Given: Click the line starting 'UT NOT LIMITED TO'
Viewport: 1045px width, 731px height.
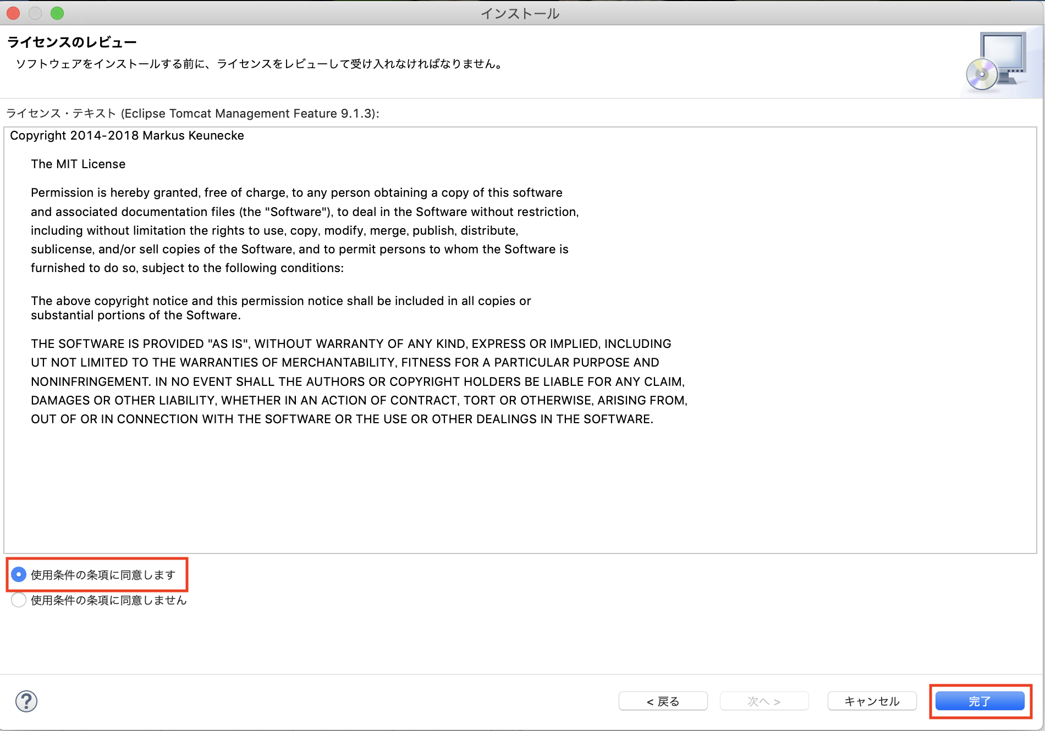Looking at the screenshot, I should [x=345, y=363].
